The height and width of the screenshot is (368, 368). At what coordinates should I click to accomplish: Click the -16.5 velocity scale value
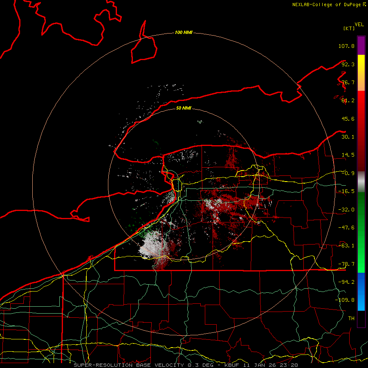click(x=346, y=191)
